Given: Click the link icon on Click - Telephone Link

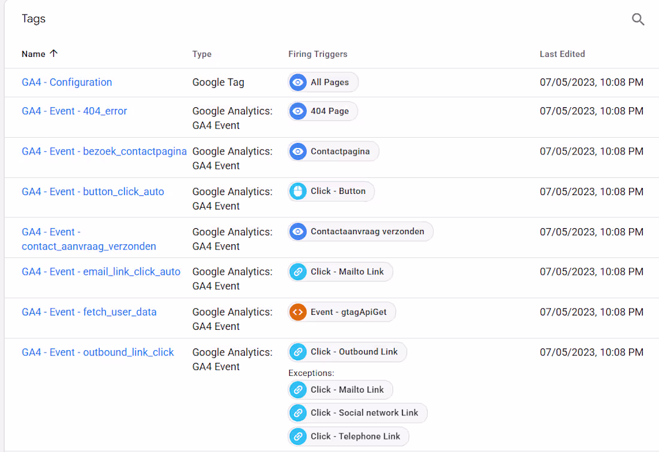Looking at the screenshot, I should (x=298, y=436).
